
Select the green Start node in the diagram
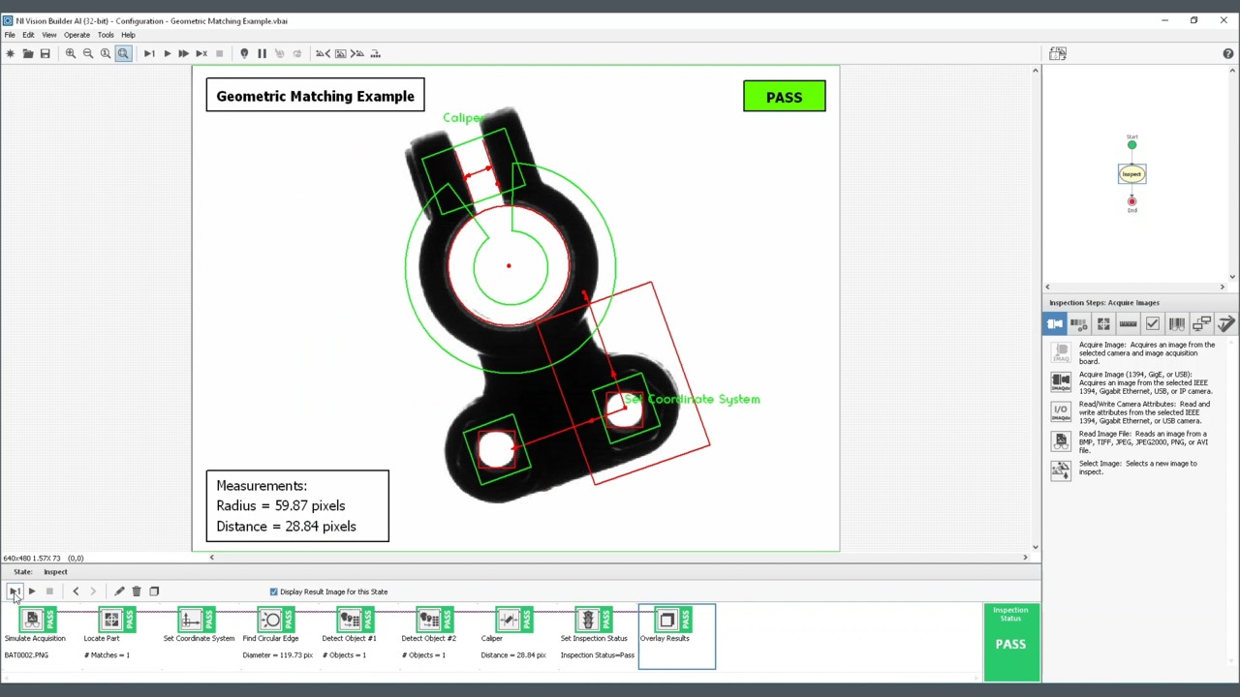point(1131,145)
